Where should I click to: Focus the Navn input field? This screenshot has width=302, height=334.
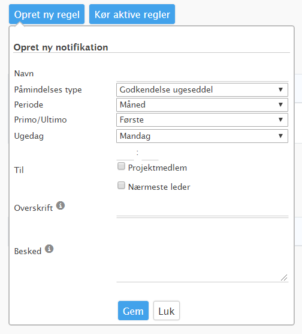point(203,74)
